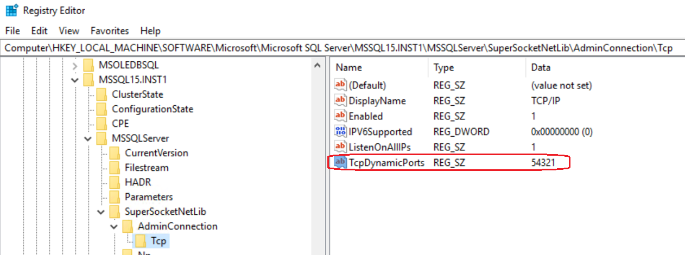The image size is (685, 255).
Task: Select the Filestream key label
Action: pos(147,168)
